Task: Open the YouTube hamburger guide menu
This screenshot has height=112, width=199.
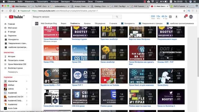Action: point(6,17)
